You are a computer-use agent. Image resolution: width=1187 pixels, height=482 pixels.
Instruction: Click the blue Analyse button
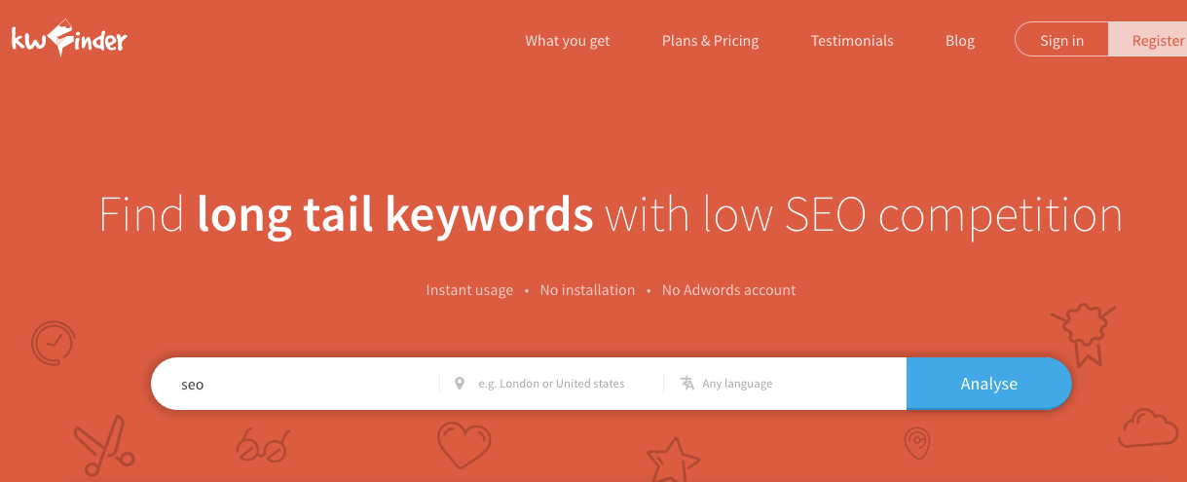point(989,384)
